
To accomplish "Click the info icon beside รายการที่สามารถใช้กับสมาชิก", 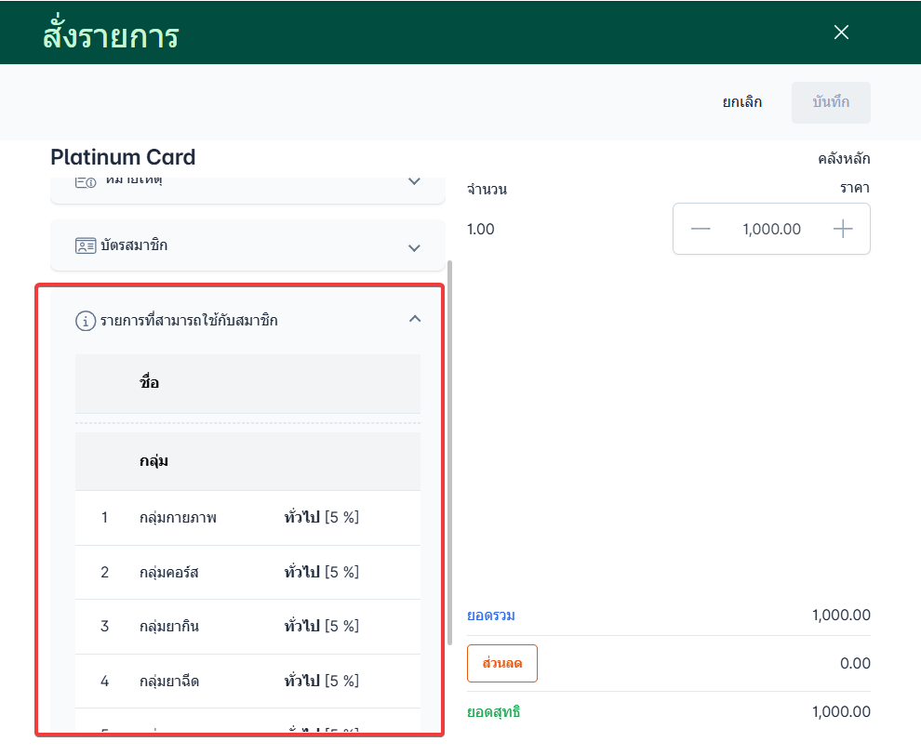I will [86, 321].
